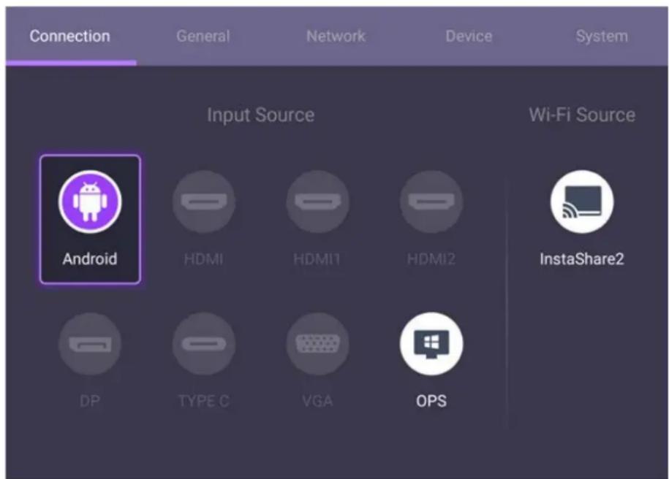Select the DP DisplayPort input icon
This screenshot has width=669, height=479.
pos(90,344)
